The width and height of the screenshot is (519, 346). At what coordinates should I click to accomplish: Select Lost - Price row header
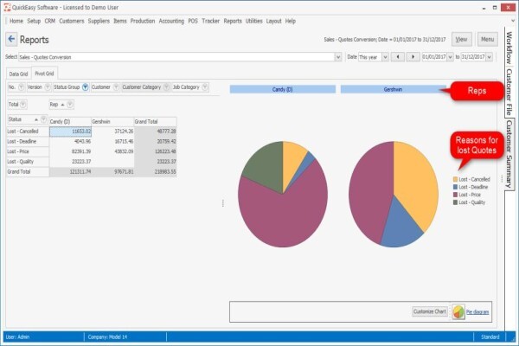[x=28, y=151]
